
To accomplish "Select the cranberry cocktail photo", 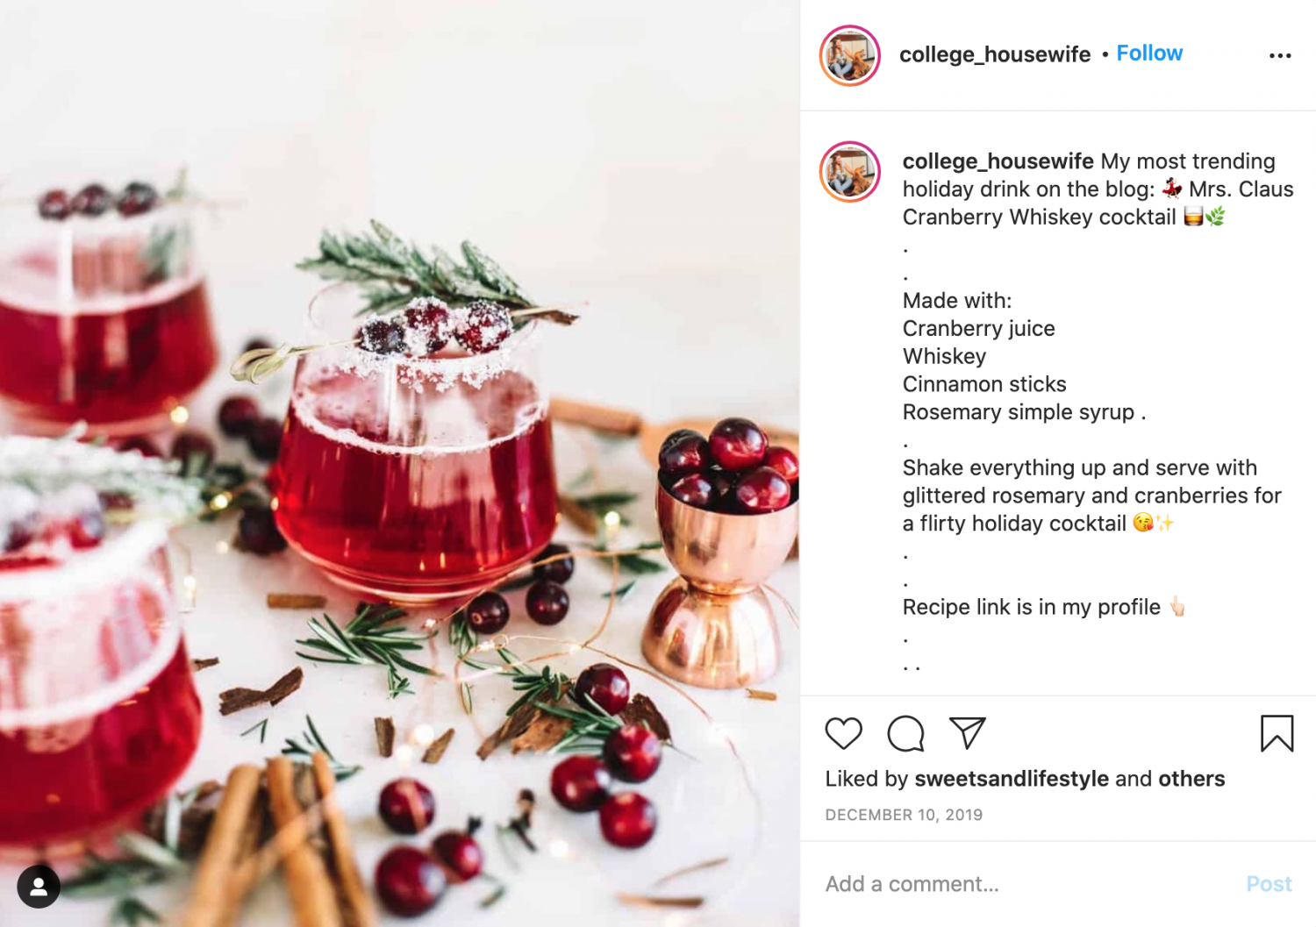I will [x=399, y=463].
